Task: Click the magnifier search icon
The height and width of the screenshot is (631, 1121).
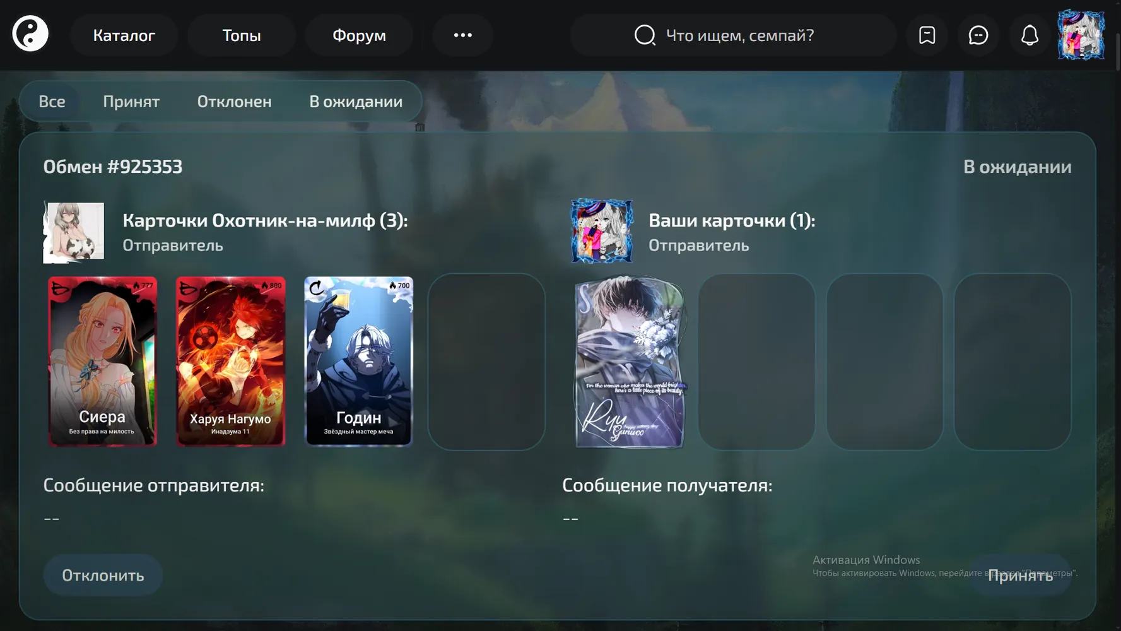Action: (x=645, y=35)
